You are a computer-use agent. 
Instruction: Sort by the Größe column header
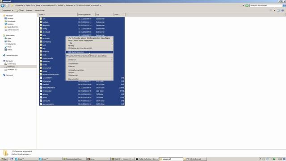click(x=119, y=14)
